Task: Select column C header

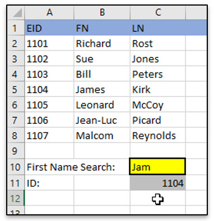Action: tap(158, 13)
